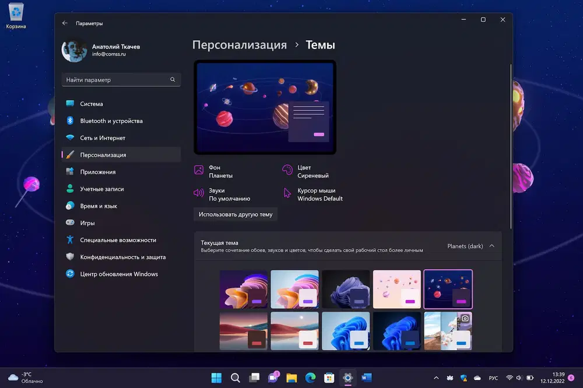Select Персонализация in sidebar
This screenshot has width=583, height=388.
[x=121, y=154]
